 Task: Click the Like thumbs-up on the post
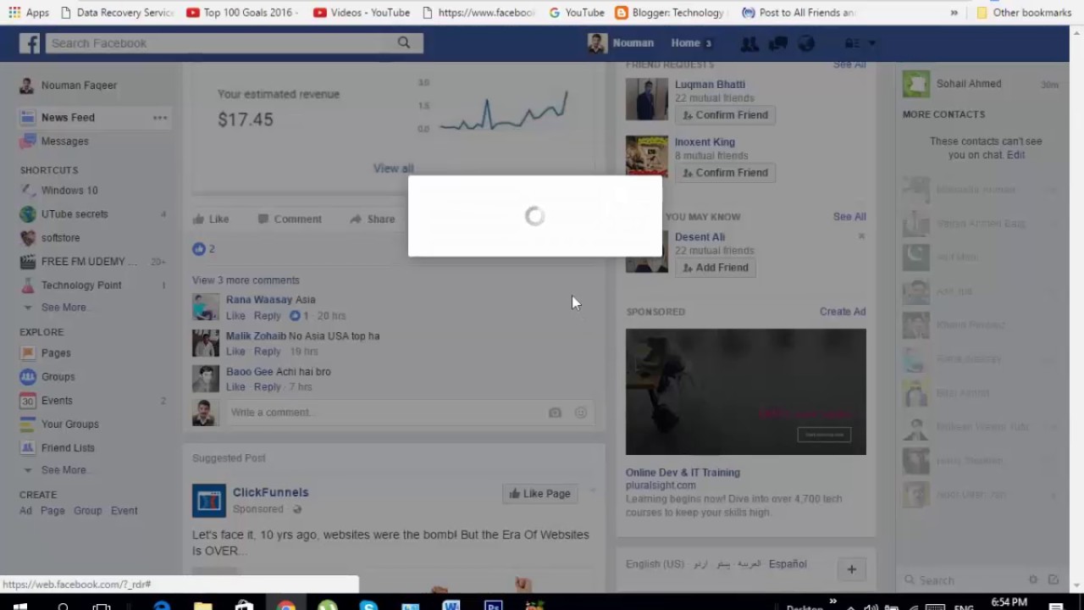(x=211, y=219)
